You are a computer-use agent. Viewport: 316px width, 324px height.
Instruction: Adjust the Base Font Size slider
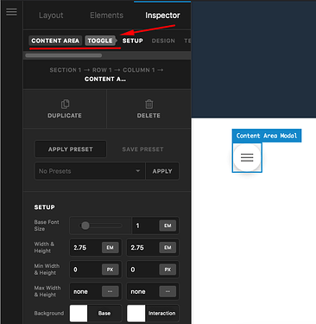pyautogui.click(x=100, y=226)
